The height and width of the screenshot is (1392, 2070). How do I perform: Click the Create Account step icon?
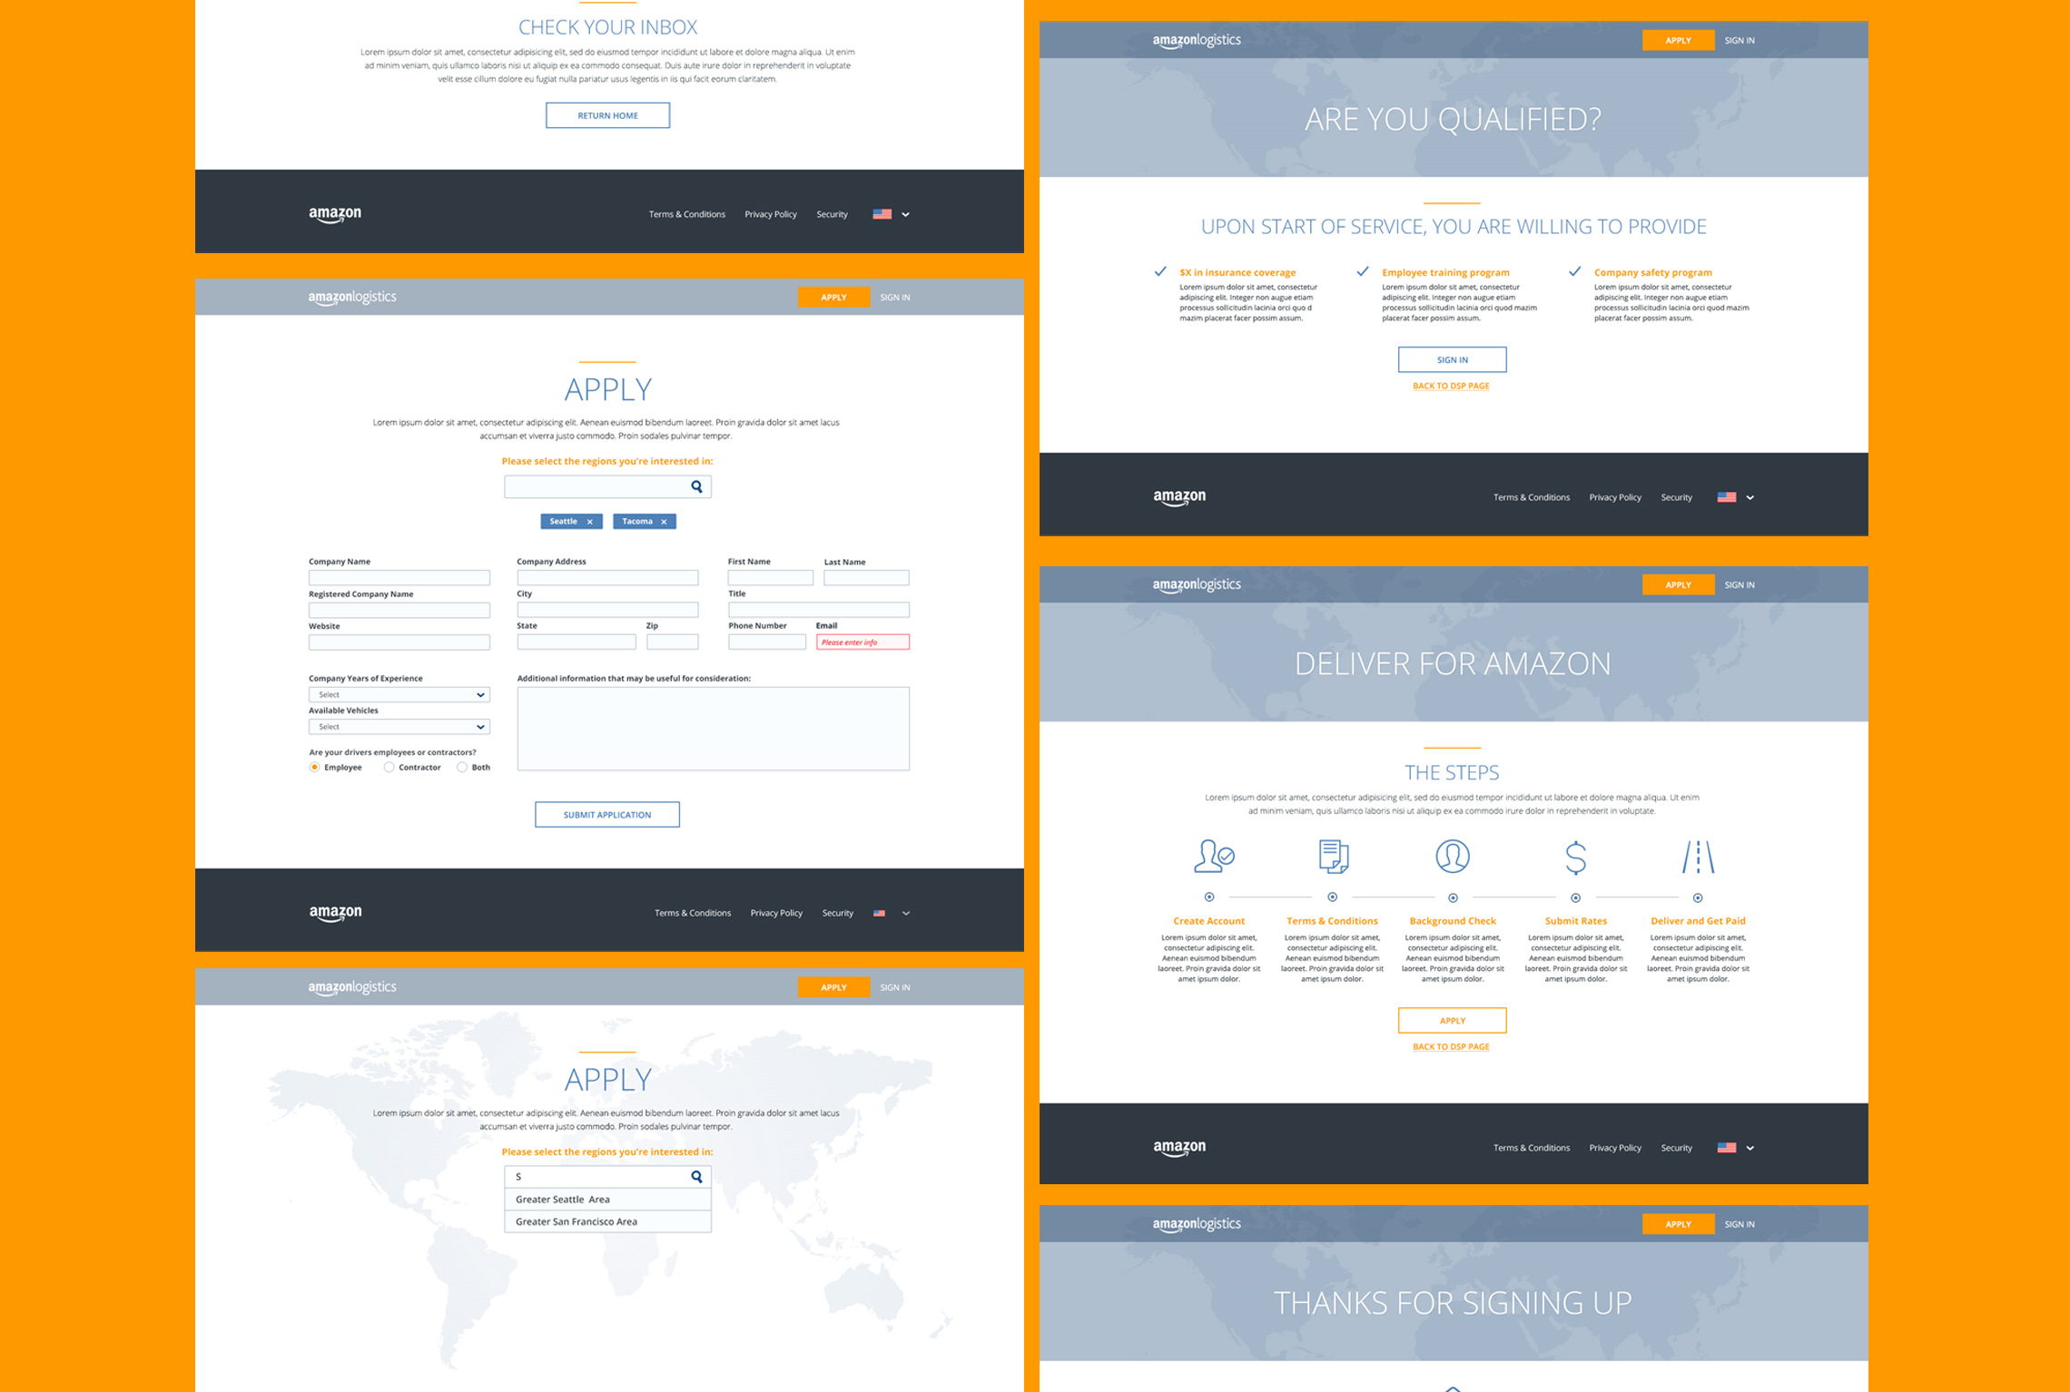(1213, 857)
